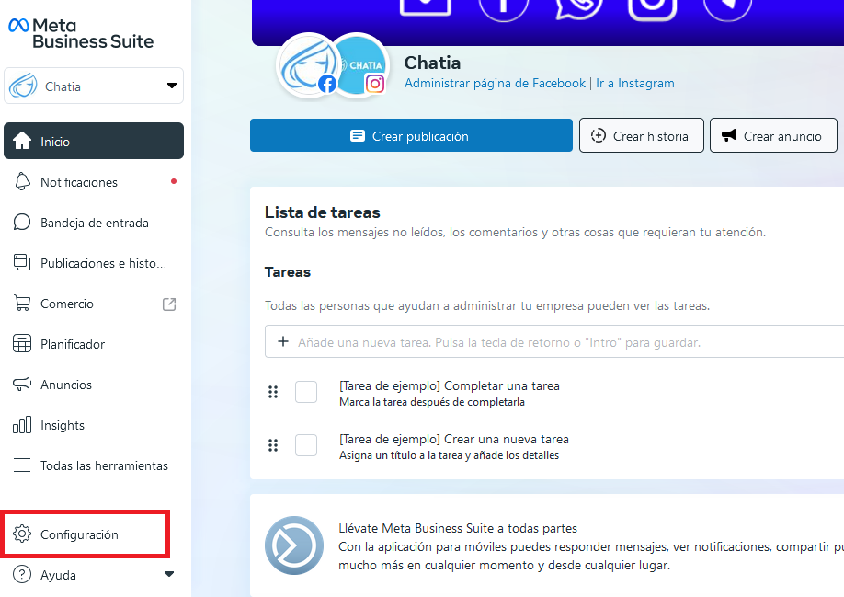The image size is (844, 597).
Task: Click the Chatia page name heading
Action: [432, 63]
